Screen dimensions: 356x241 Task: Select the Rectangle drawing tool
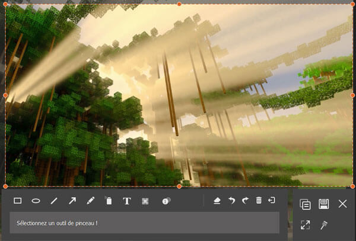18,201
